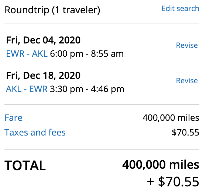Open the AKL - EWR route link

[x=27, y=89]
